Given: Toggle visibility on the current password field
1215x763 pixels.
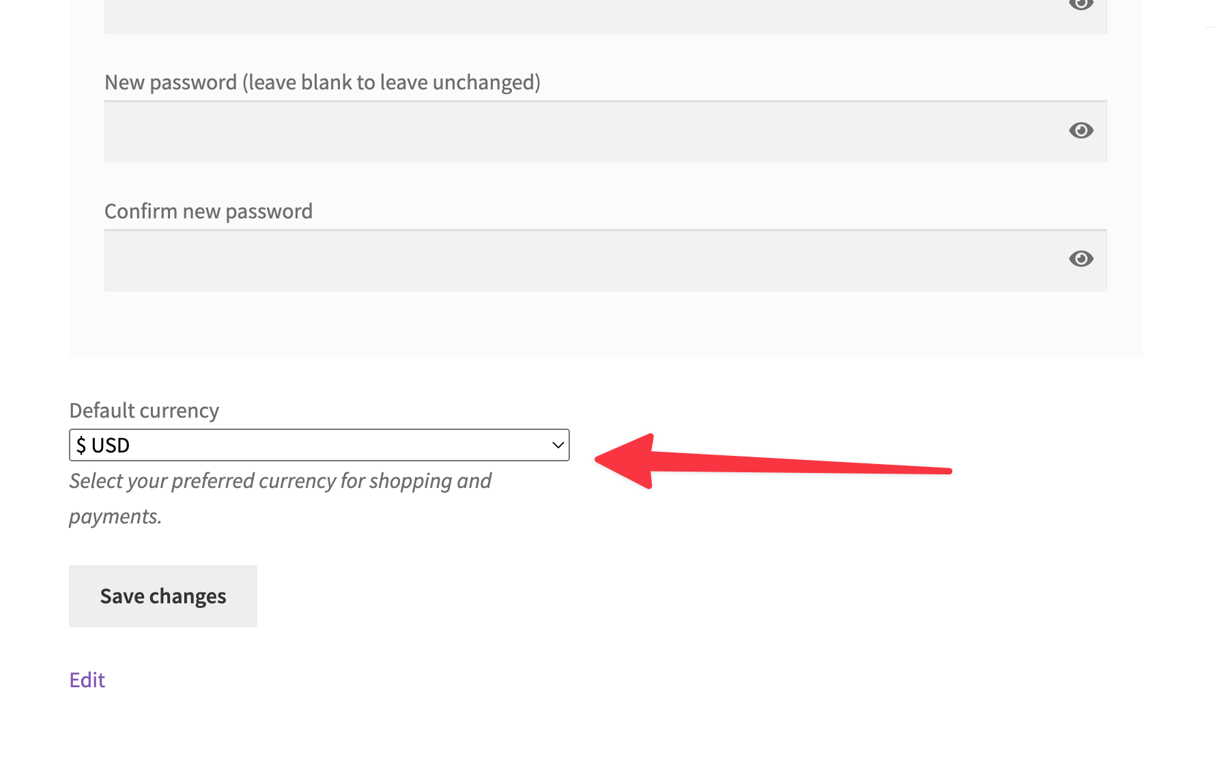Looking at the screenshot, I should pos(1082,5).
